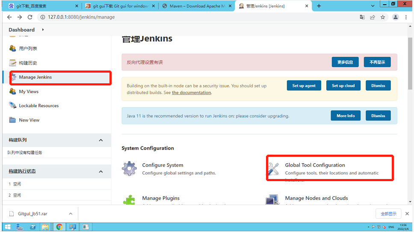Viewport: 414px width, 232px height.
Task: Open the Windows Start button
Action: coord(7,227)
